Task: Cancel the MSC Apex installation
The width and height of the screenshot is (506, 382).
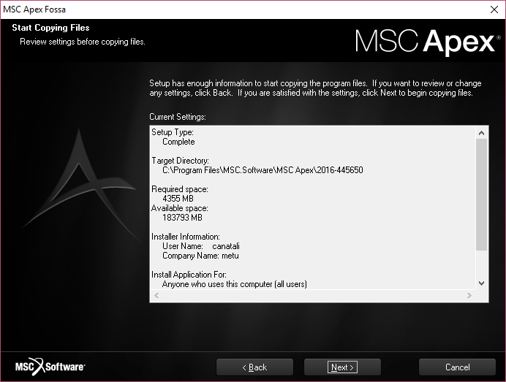Action: click(457, 367)
